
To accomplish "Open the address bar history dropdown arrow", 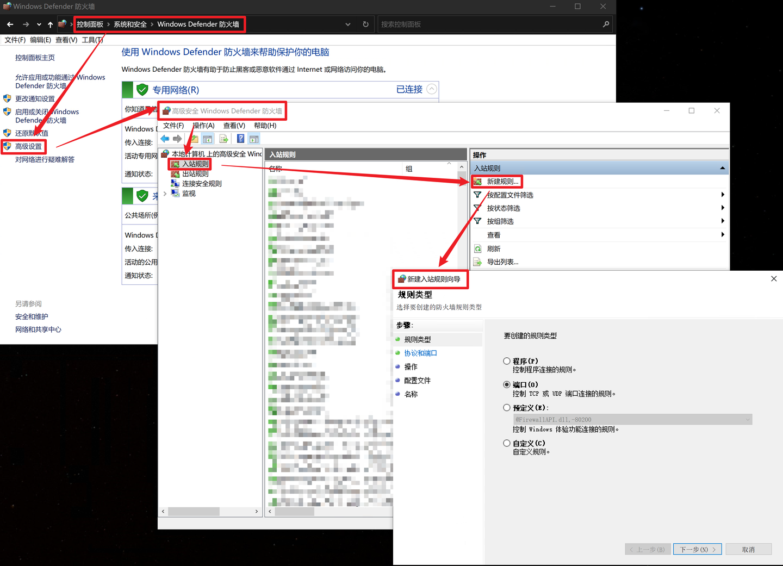I will (348, 24).
